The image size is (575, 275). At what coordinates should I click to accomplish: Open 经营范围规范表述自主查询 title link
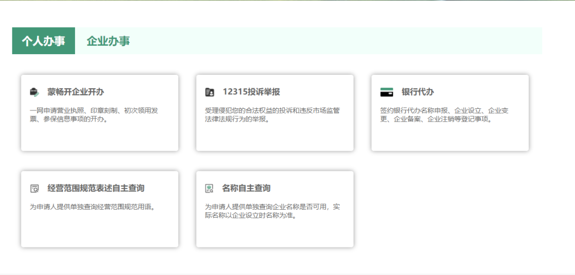pos(96,188)
